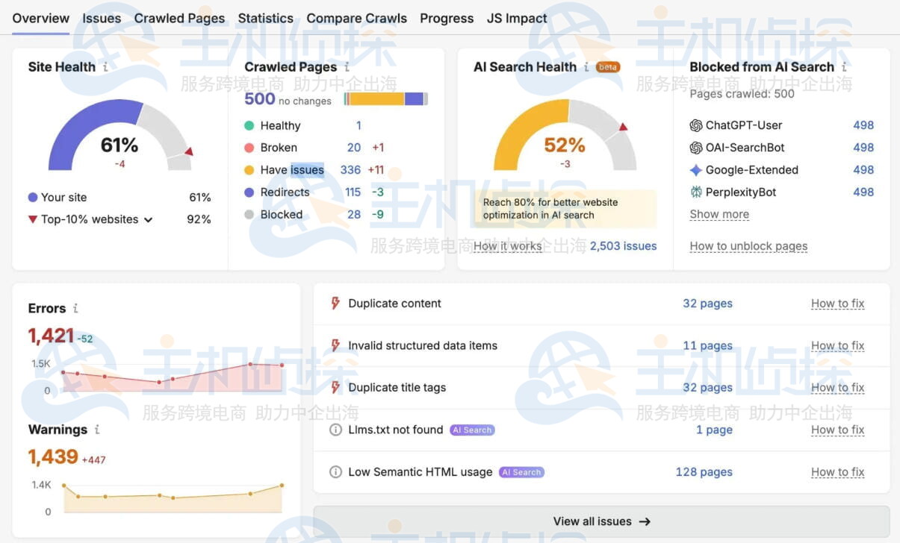Click the How to unblock pages link
900x543 pixels.
pyautogui.click(x=748, y=246)
